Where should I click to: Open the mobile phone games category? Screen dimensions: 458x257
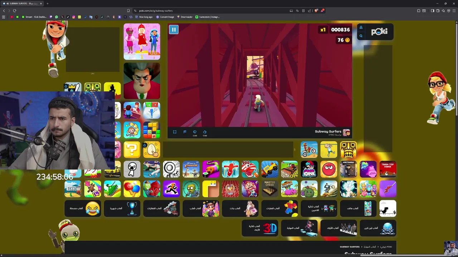(x=358, y=208)
